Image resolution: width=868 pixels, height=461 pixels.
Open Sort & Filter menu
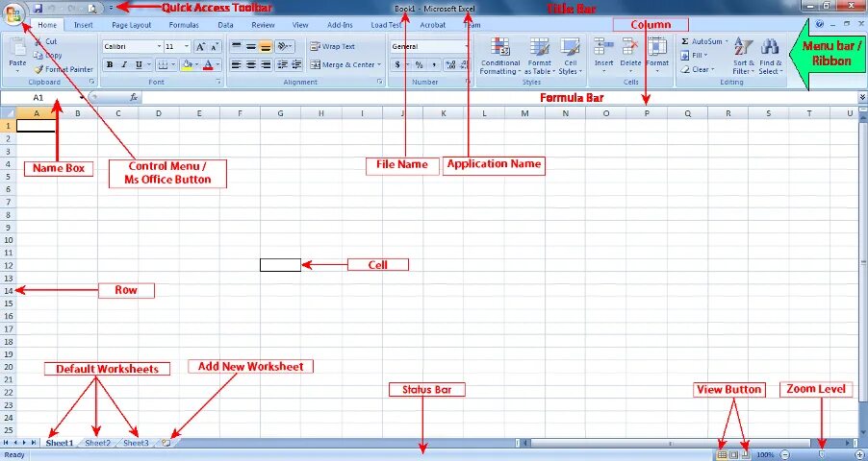pos(744,56)
